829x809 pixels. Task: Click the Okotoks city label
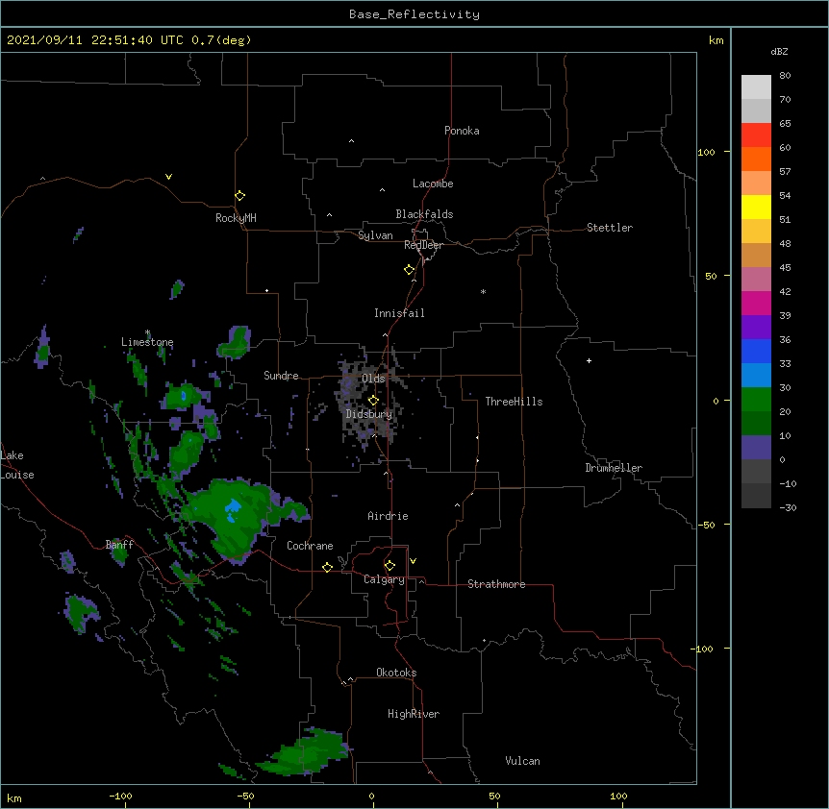(396, 673)
